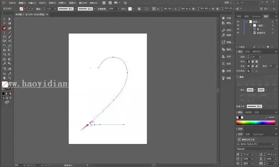Open the Edit (编辑) menu
This screenshot has width=279, height=167.
pos(22,3)
